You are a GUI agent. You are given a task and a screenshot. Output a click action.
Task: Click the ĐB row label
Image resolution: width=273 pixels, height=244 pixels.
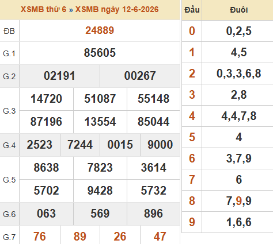click(x=9, y=31)
